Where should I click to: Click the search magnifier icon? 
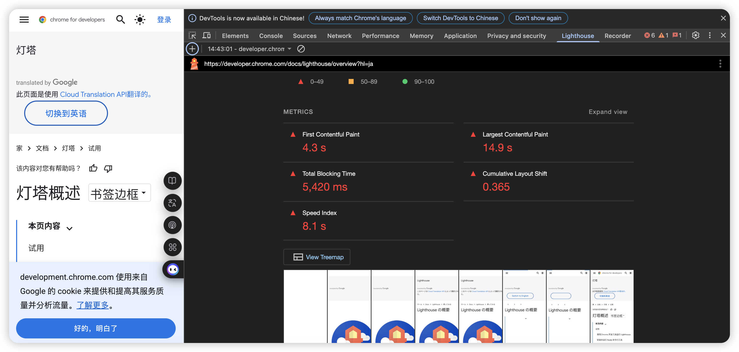point(120,20)
